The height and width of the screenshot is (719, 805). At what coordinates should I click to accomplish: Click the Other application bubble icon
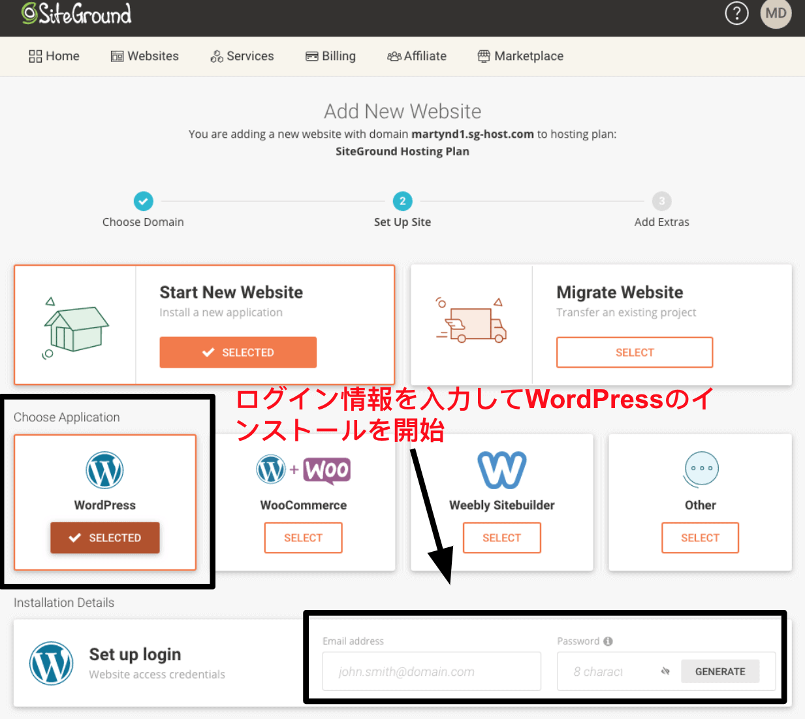(701, 470)
